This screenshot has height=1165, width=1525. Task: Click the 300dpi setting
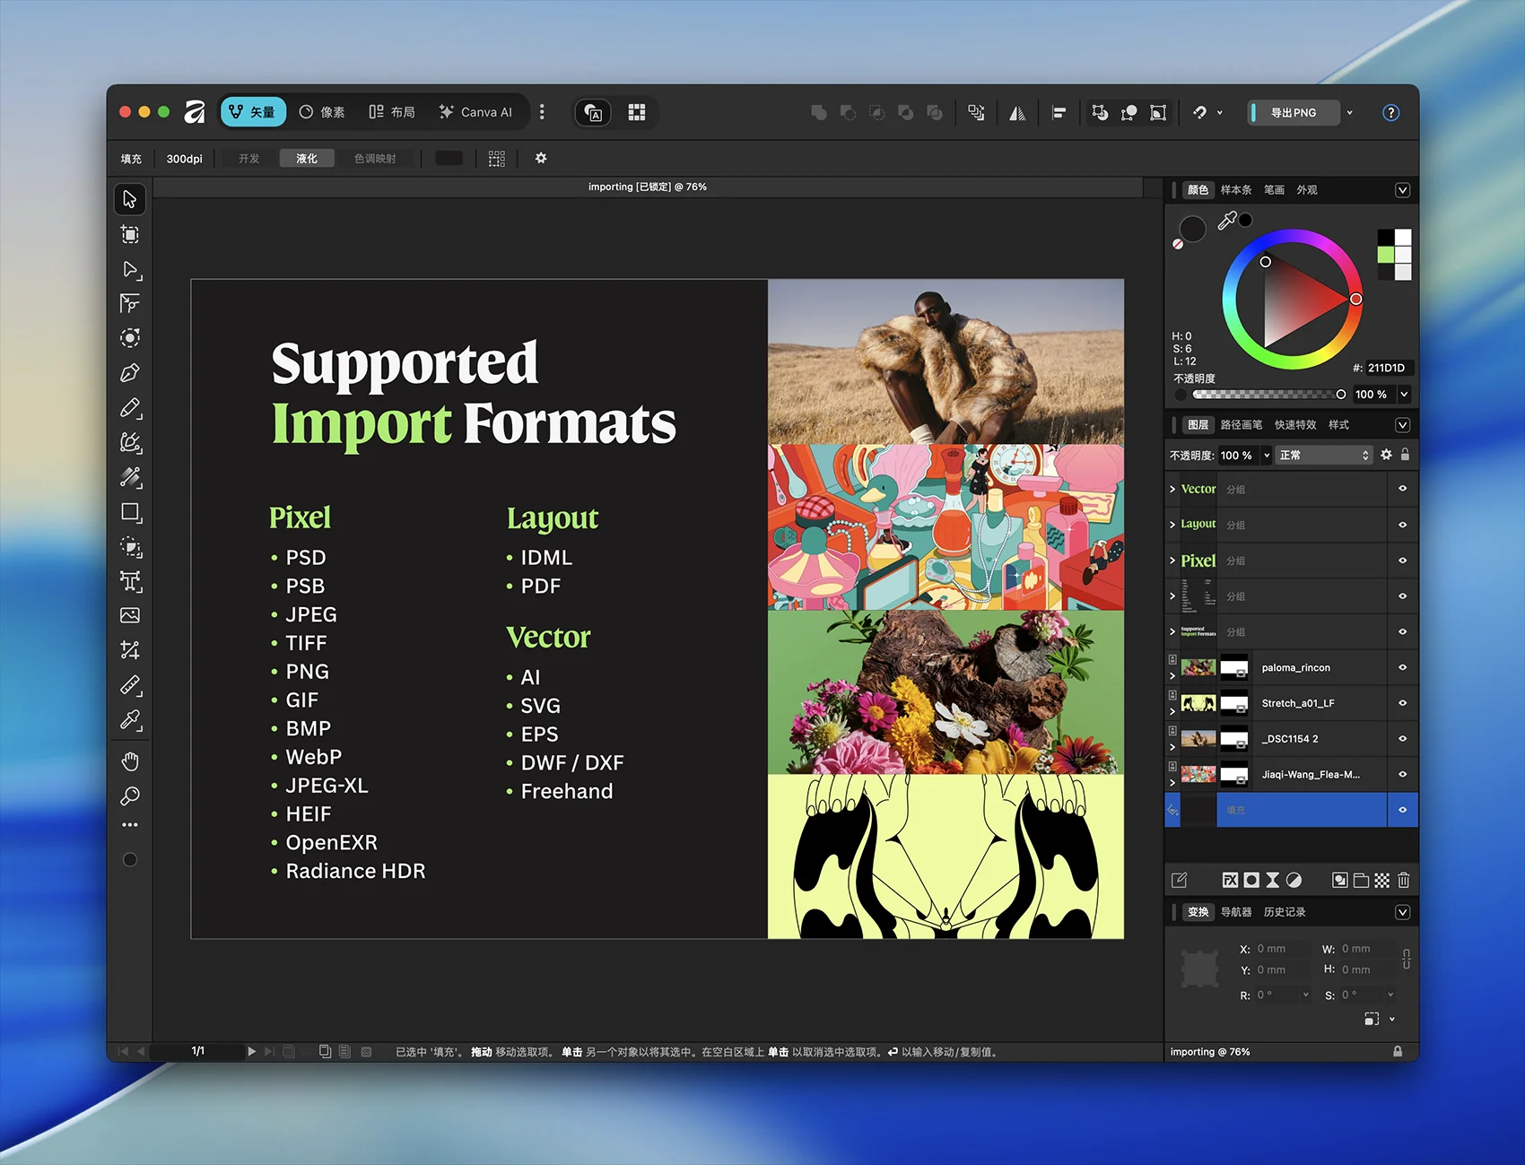click(x=185, y=159)
